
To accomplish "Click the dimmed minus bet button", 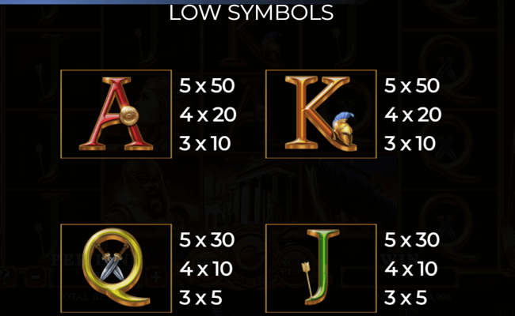I will [x=36, y=277].
